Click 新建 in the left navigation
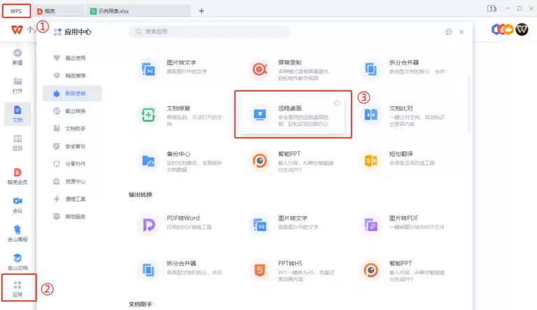This screenshot has height=310, width=537. click(17, 57)
